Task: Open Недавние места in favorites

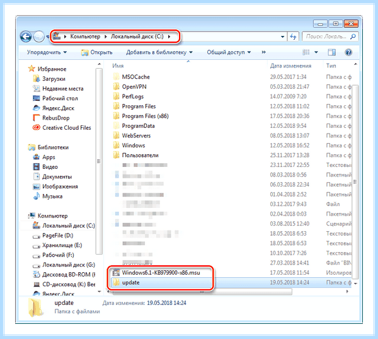Action: [62, 89]
